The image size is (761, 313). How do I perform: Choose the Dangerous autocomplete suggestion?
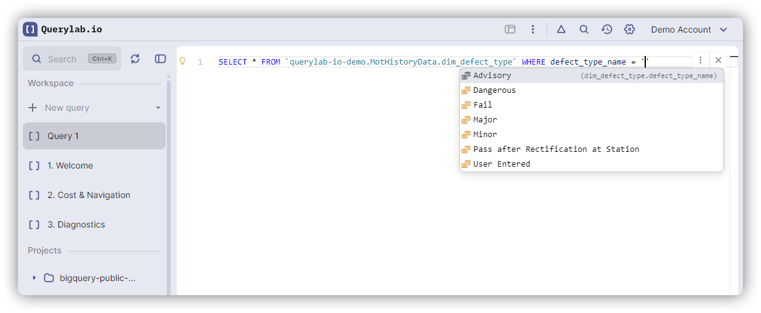tap(494, 90)
